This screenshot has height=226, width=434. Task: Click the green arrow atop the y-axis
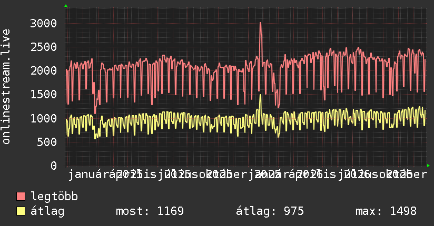(x=66, y=6)
